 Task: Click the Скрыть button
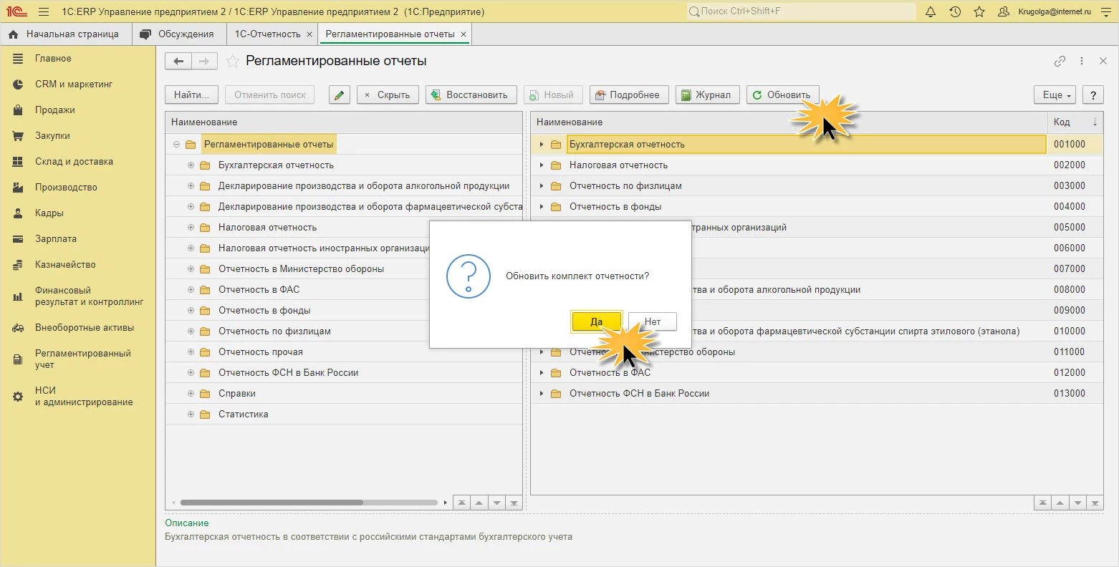[x=387, y=94]
